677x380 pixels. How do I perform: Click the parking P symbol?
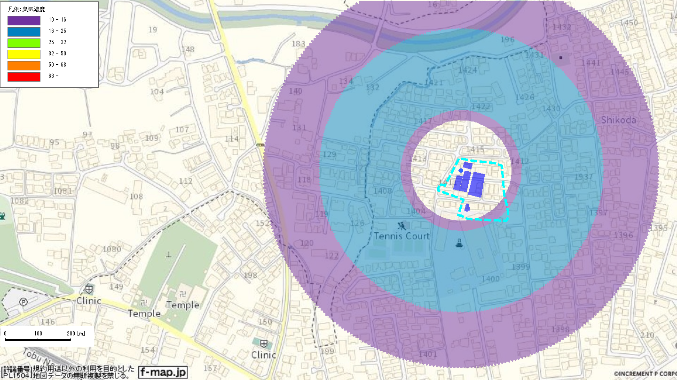(23, 302)
